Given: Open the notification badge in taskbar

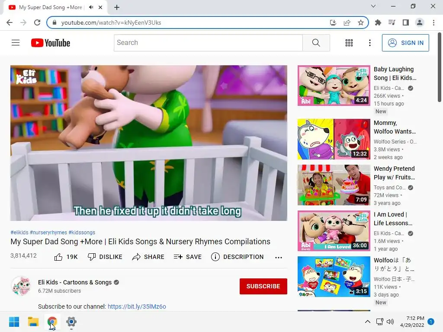Looking at the screenshot, I should tap(431, 322).
